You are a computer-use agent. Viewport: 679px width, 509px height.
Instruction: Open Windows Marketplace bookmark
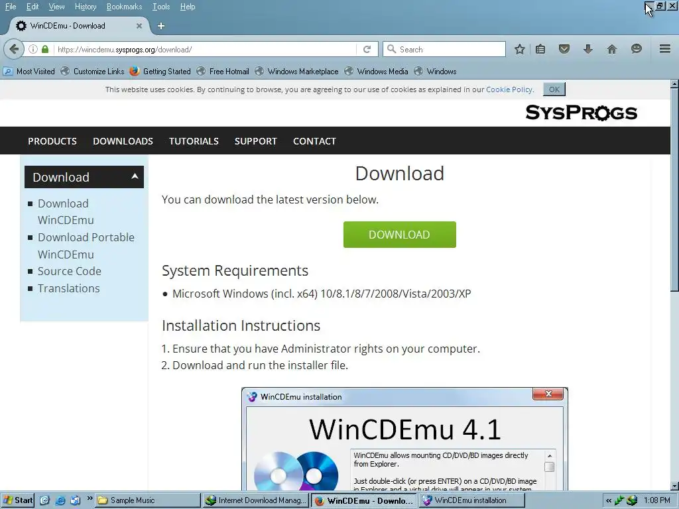(x=296, y=72)
